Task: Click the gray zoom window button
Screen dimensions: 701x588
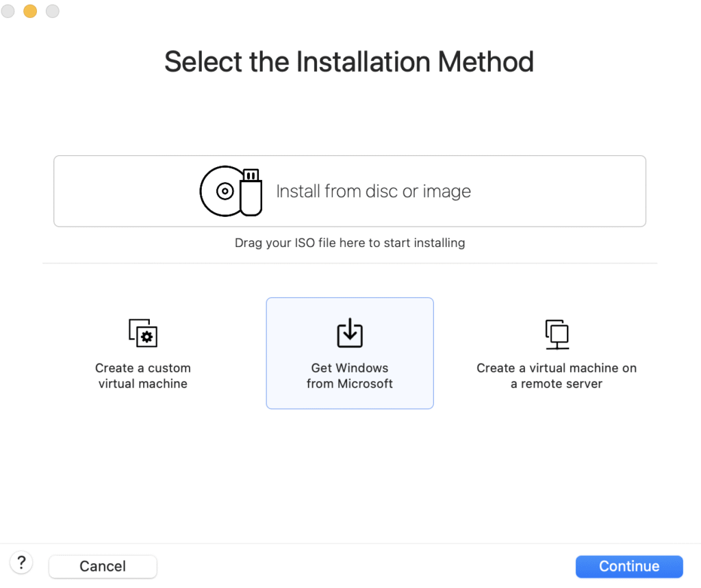Action: pos(52,11)
